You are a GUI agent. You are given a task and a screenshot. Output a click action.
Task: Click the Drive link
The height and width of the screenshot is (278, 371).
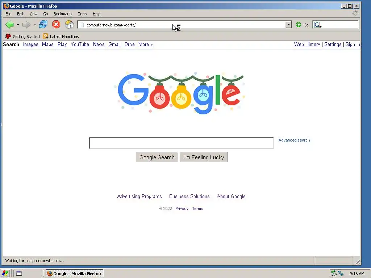click(130, 45)
